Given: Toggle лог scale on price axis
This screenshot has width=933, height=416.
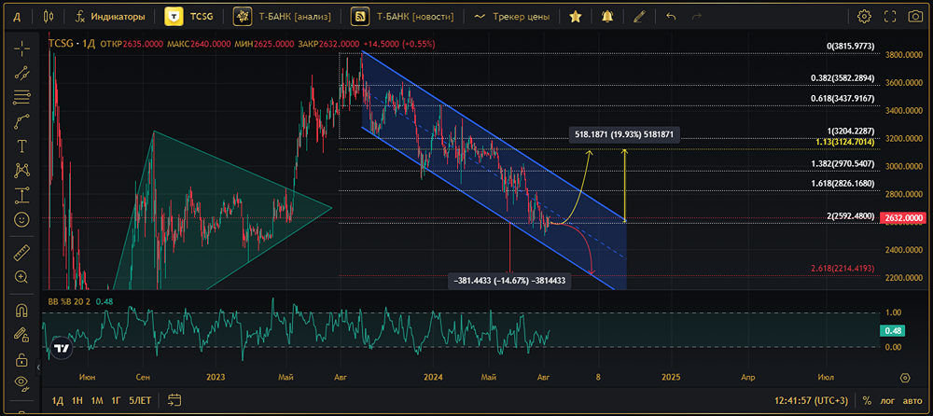Looking at the screenshot, I should (x=885, y=400).
